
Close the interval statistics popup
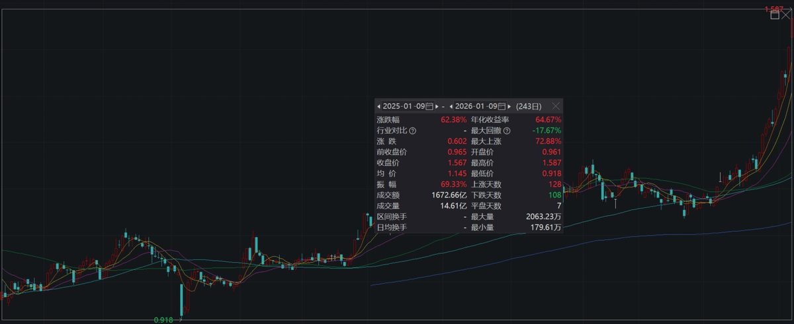click(x=556, y=106)
